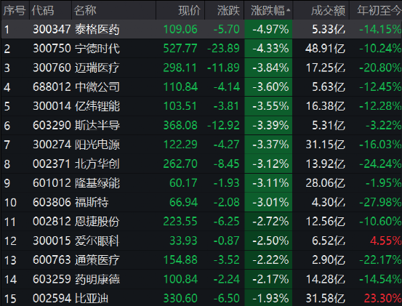Open 中微公司 row

coord(201,87)
